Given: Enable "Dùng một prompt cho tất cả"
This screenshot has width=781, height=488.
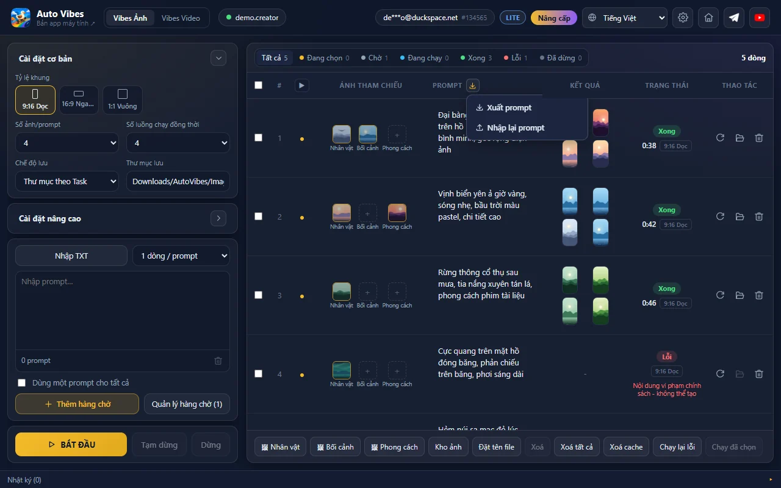Looking at the screenshot, I should click(22, 383).
